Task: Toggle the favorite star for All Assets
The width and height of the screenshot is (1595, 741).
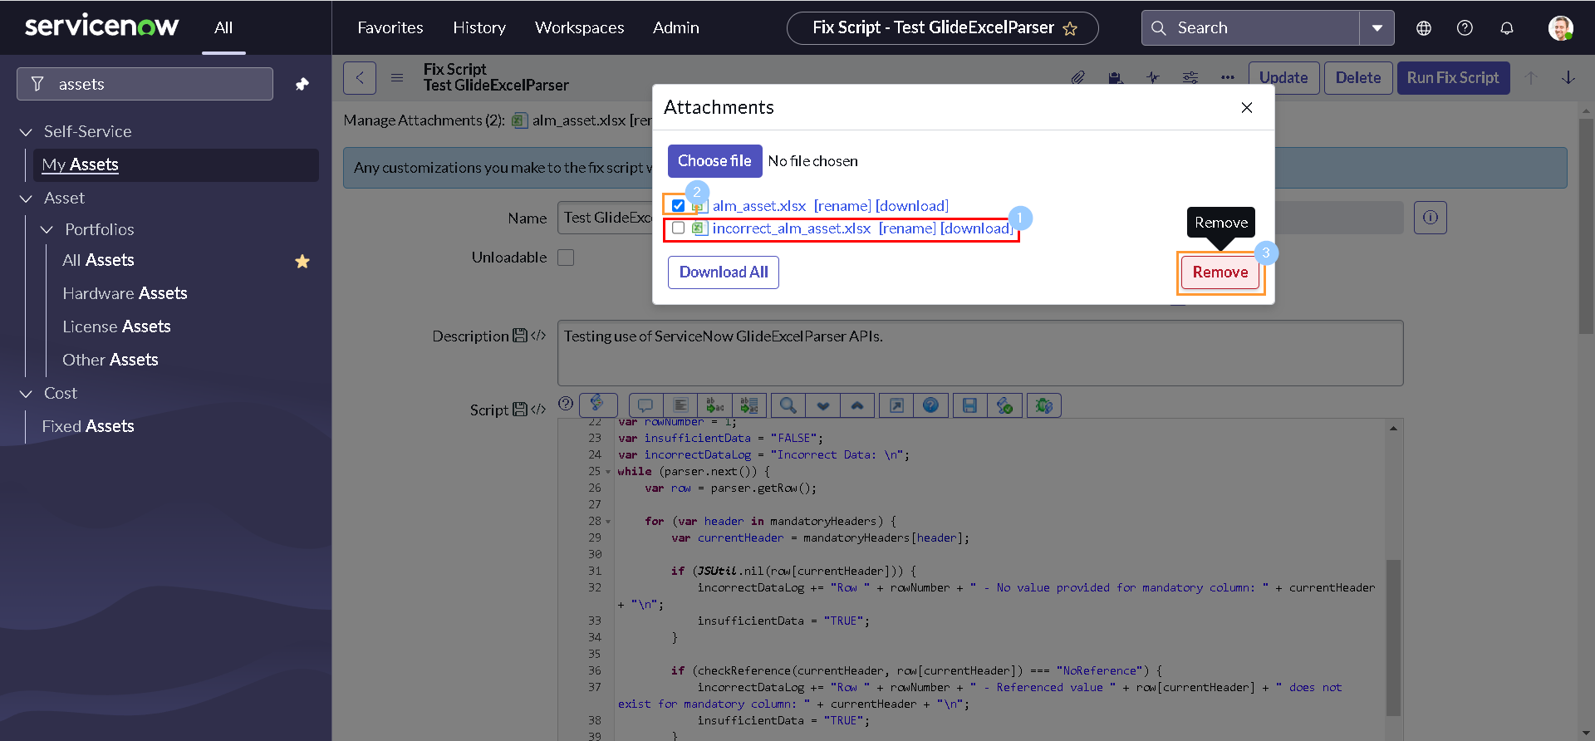Action: [x=302, y=262]
